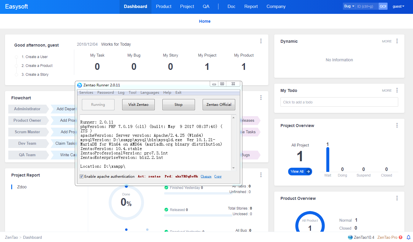
Task: Click the notification bell icon
Action: (409, 237)
